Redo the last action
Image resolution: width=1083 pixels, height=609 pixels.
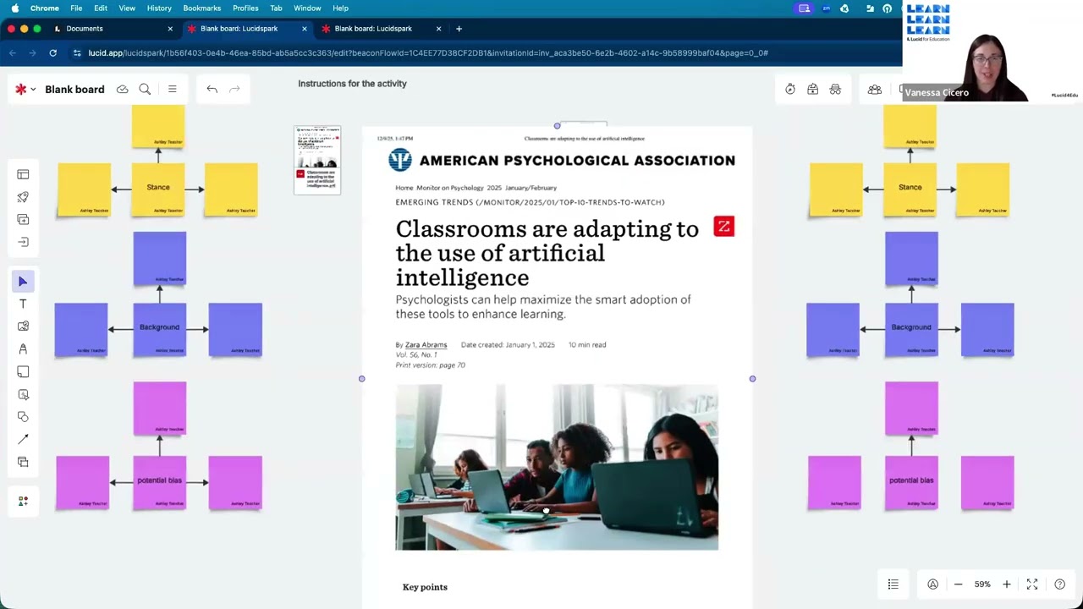(x=234, y=89)
